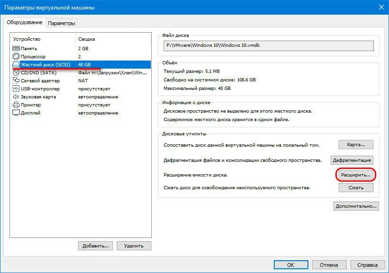Open the Расширить... disk expansion dialog

click(356, 175)
